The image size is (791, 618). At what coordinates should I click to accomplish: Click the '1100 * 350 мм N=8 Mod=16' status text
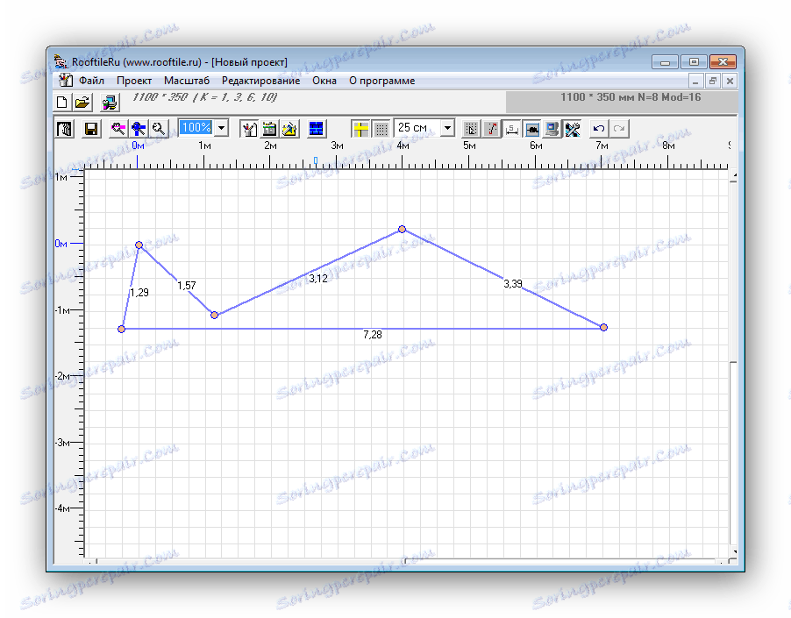[x=631, y=97]
